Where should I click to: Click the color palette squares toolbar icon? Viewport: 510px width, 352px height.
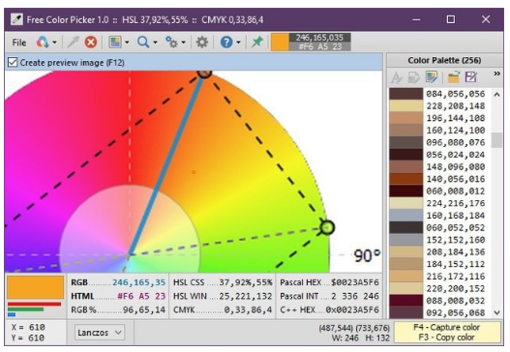click(115, 43)
